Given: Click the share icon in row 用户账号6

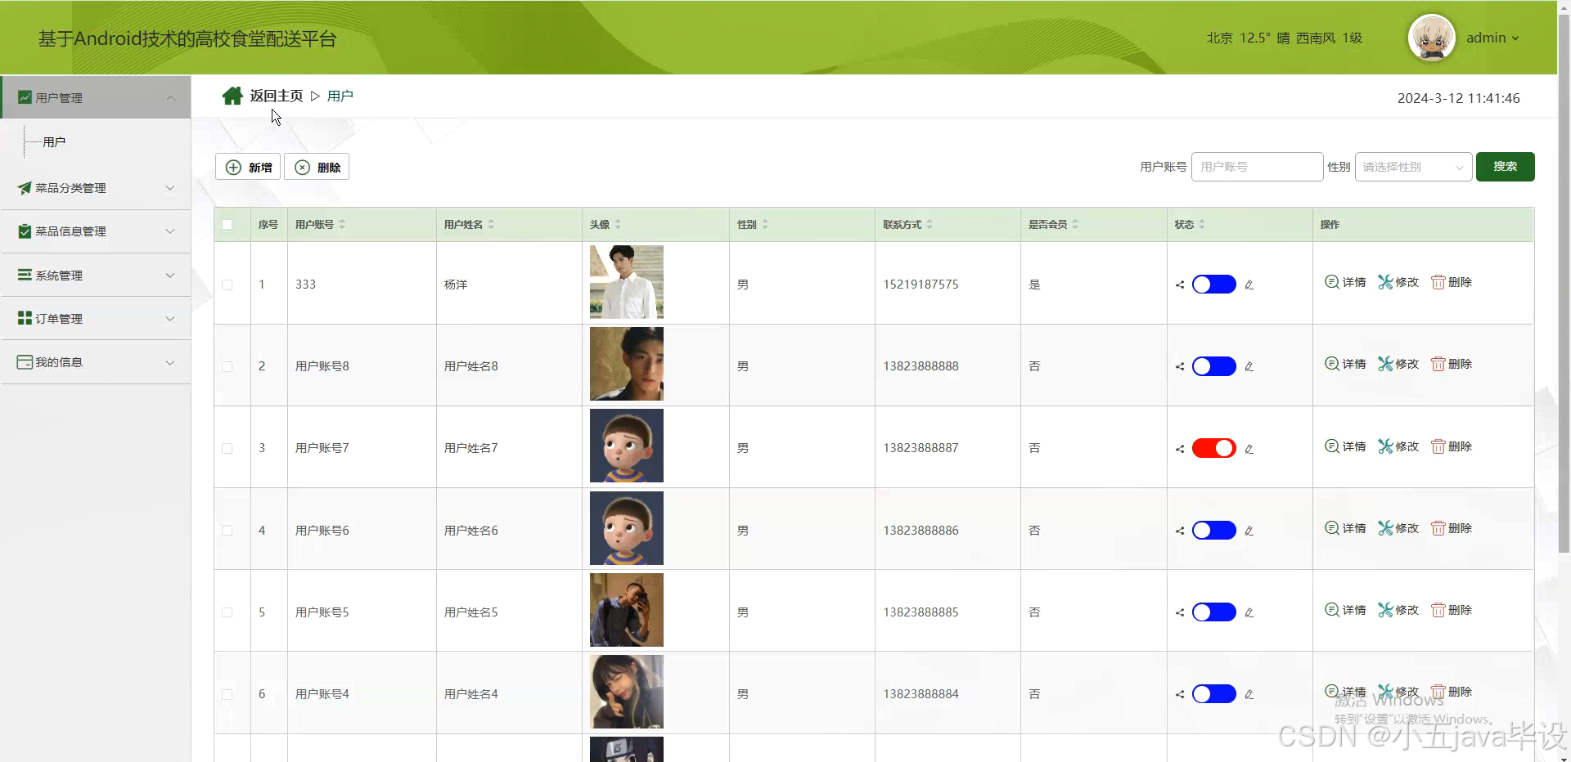Looking at the screenshot, I should click(x=1180, y=531).
